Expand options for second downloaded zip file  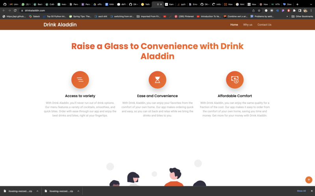[78, 191]
